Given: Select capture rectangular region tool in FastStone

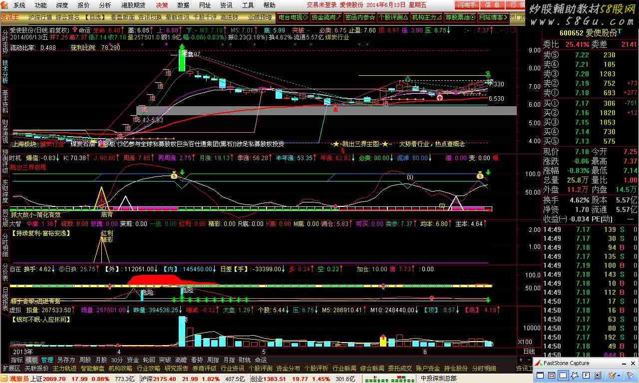Looking at the screenshot, I should click(x=563, y=375).
